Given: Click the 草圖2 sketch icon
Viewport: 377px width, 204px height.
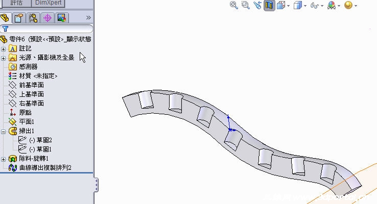Looking at the screenshot, I should pos(22,140).
